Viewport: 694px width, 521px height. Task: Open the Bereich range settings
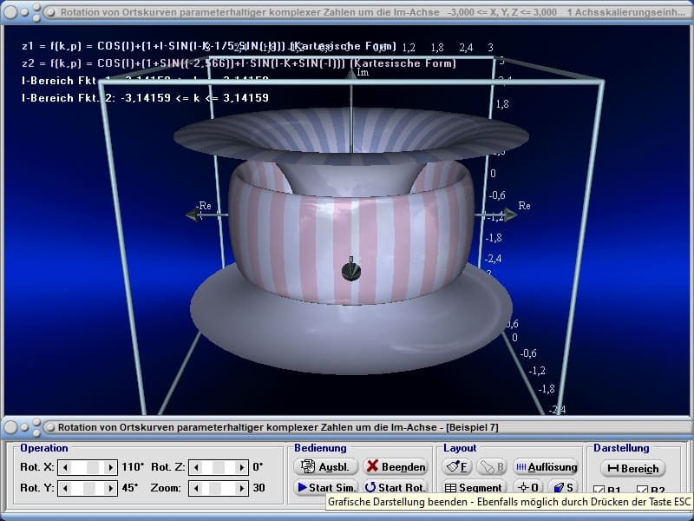(x=632, y=468)
